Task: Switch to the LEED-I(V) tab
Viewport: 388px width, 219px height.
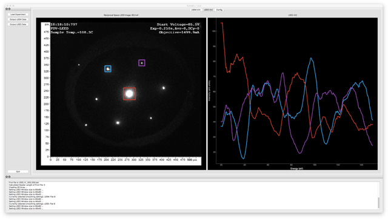Action: coord(208,10)
